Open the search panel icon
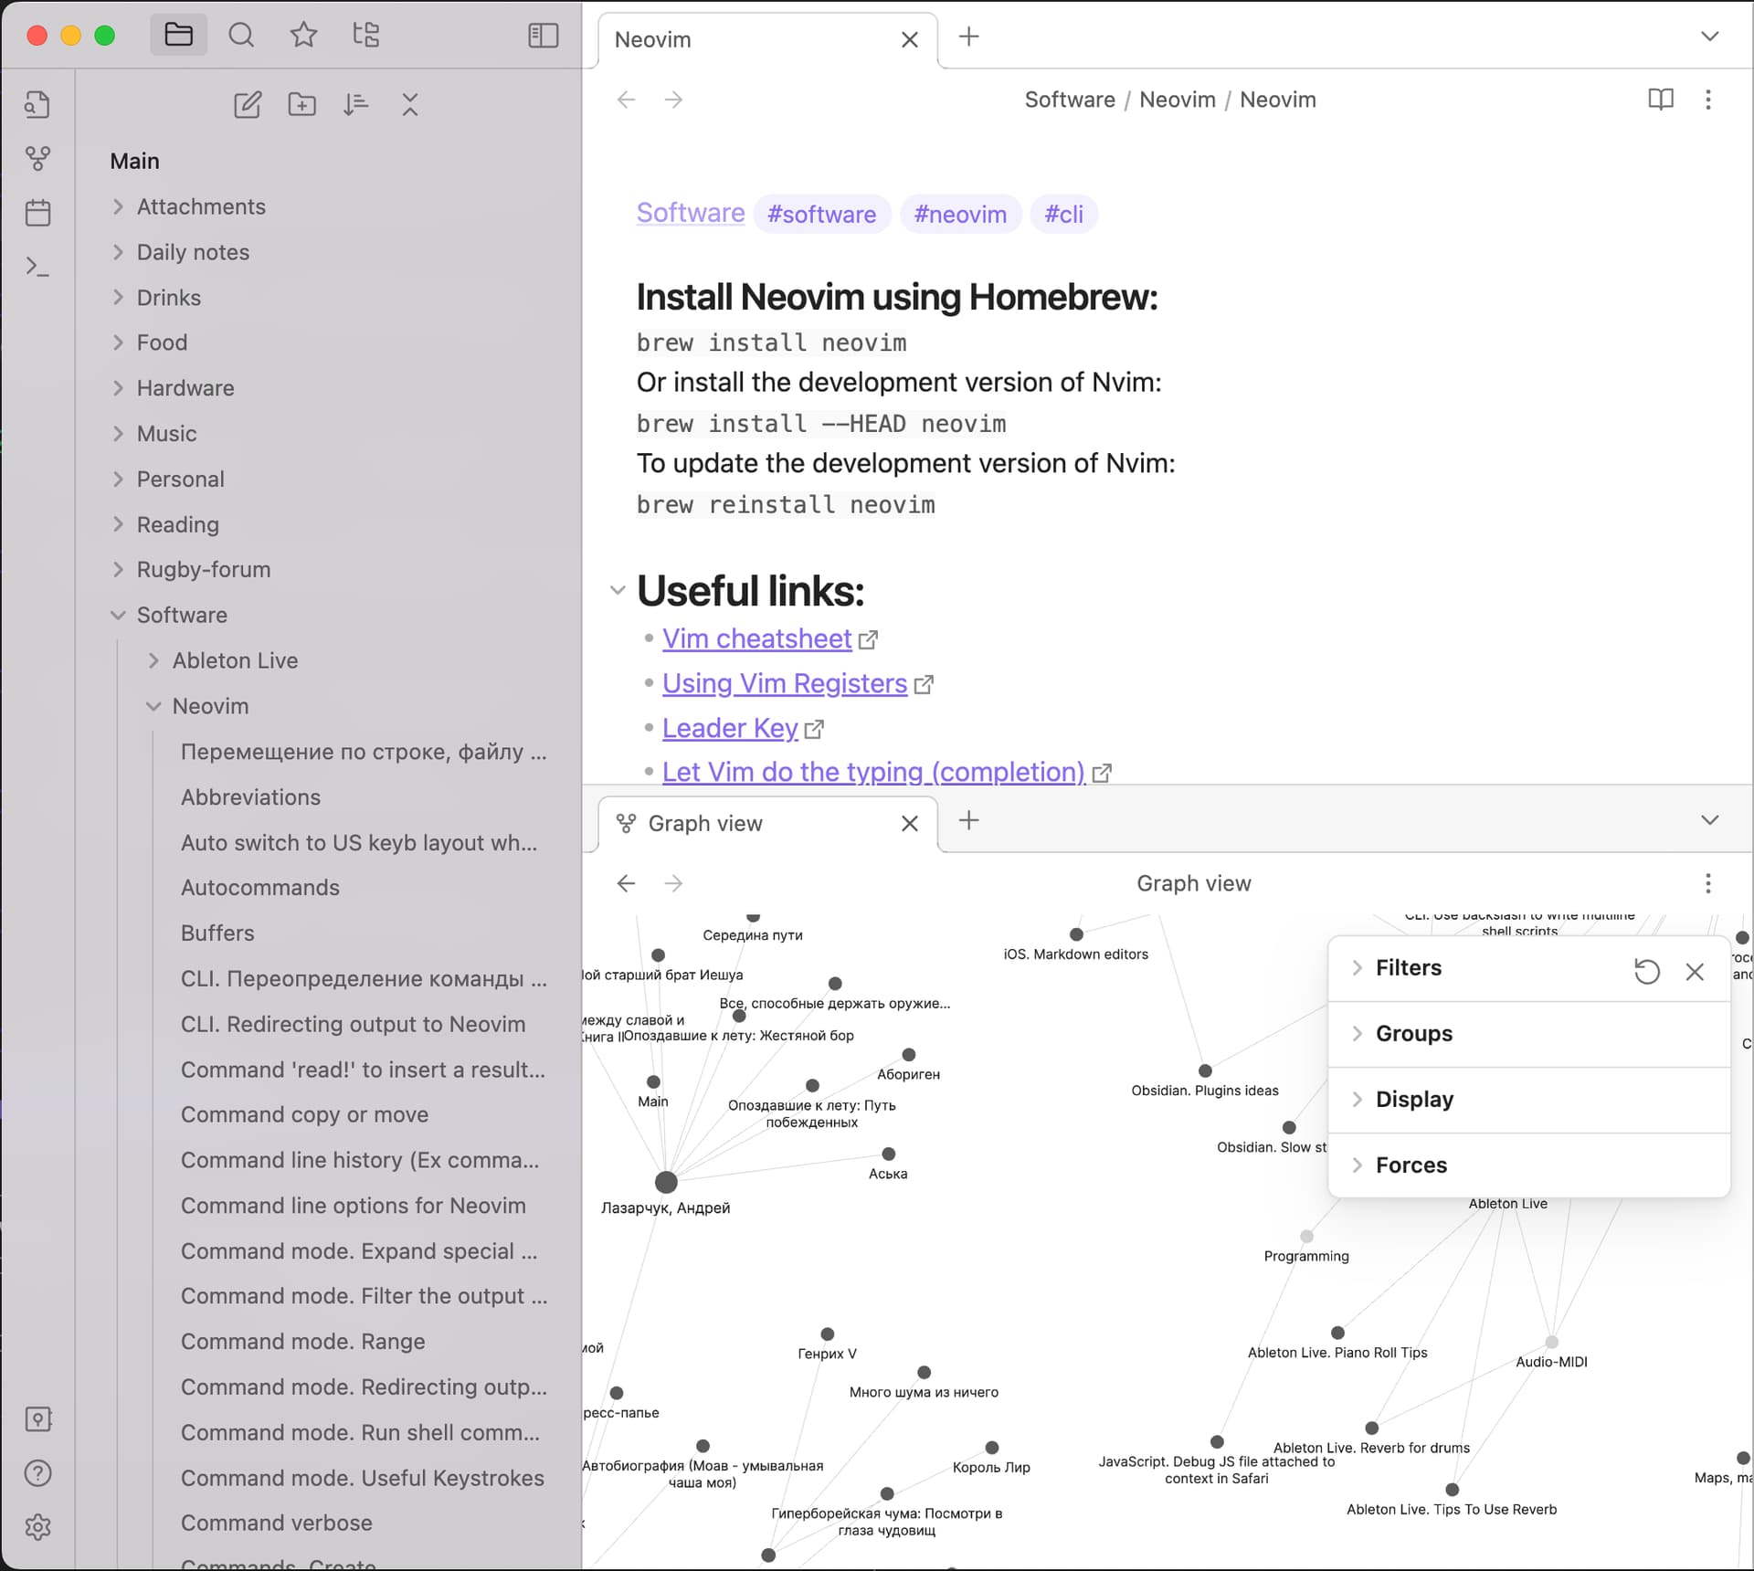This screenshot has height=1571, width=1754. [x=241, y=35]
